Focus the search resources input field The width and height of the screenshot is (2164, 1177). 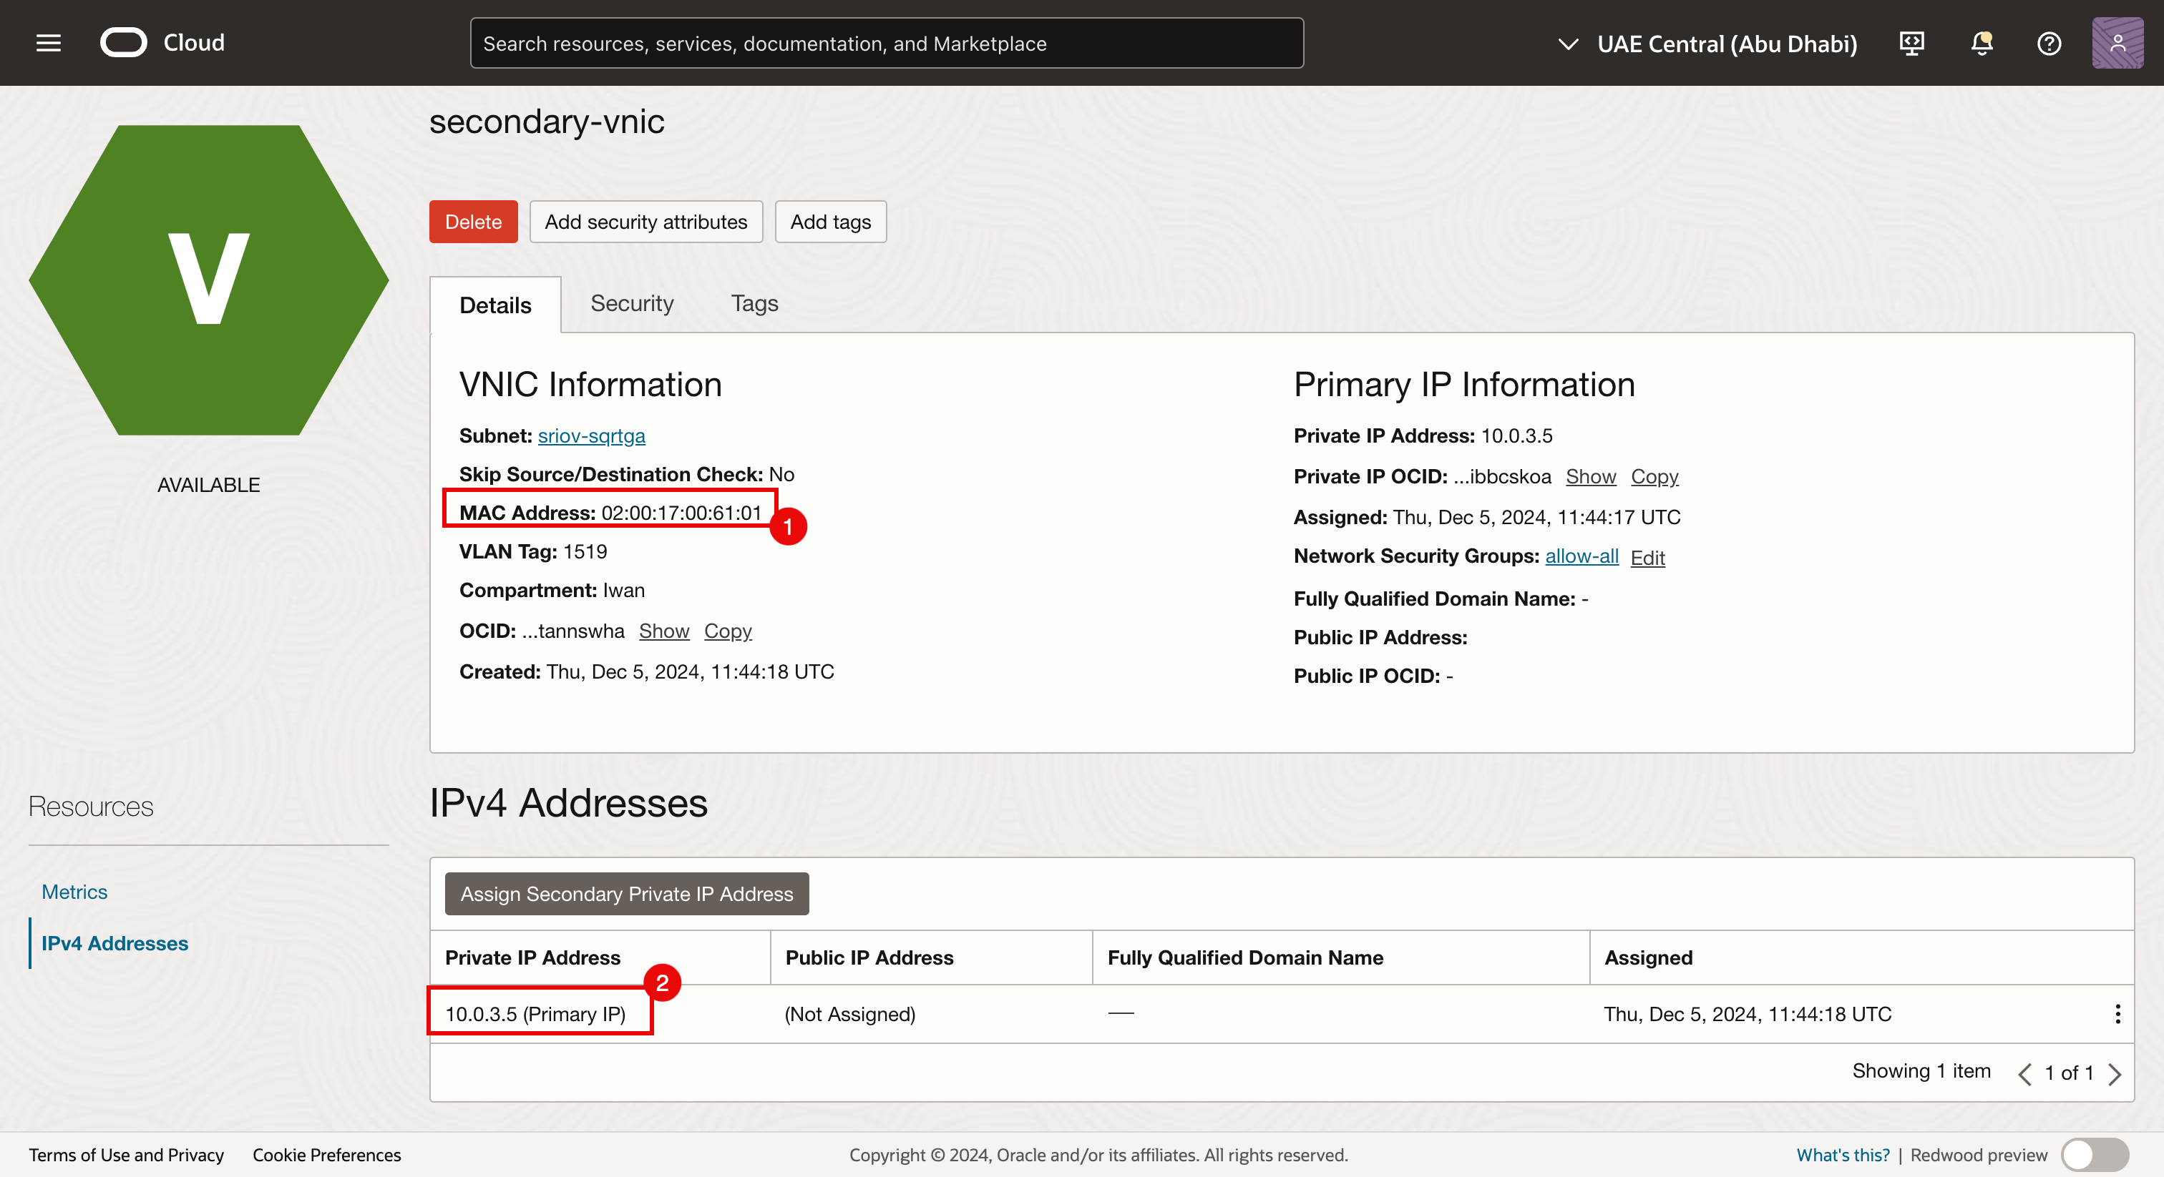coord(886,44)
